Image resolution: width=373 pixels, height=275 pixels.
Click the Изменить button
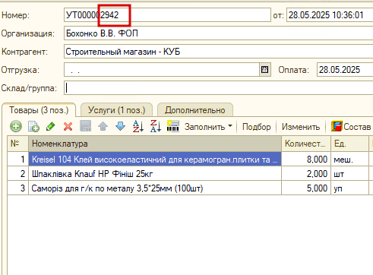(301, 127)
